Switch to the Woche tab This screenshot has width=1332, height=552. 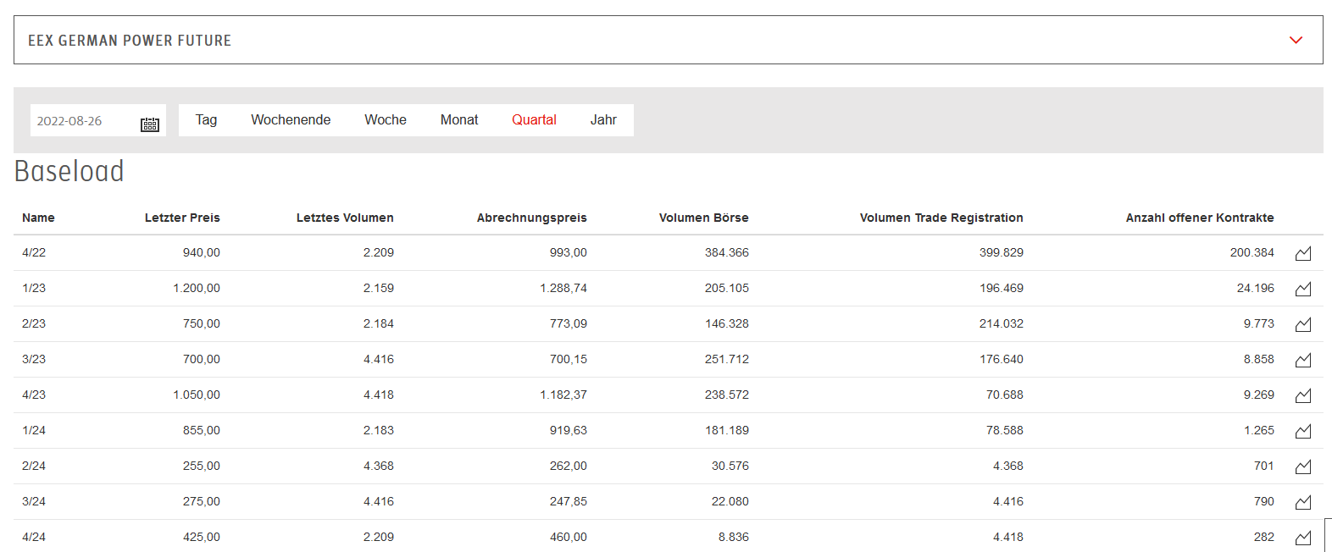386,120
